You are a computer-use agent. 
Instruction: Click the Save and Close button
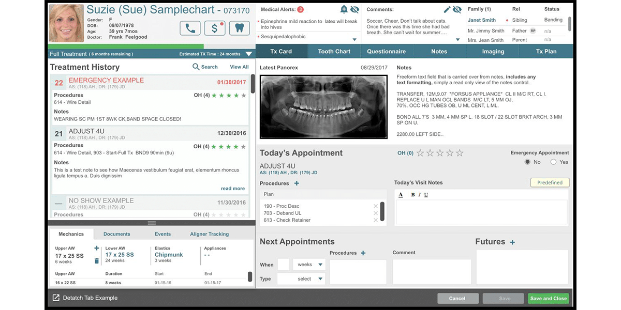click(x=548, y=298)
